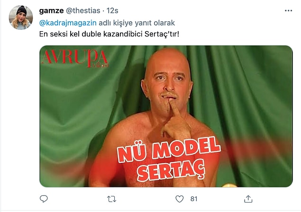Click the NÜ MODEL caption text
The image size is (301, 212).
click(169, 149)
